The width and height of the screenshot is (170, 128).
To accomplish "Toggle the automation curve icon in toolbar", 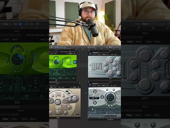I will 60,47.
